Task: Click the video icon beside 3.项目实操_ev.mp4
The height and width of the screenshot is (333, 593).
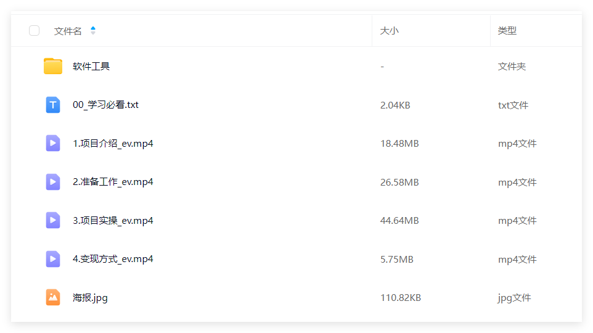Action: pyautogui.click(x=53, y=221)
